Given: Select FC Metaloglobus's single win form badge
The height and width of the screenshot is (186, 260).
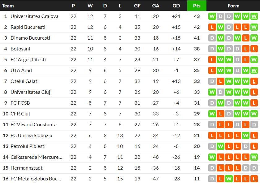Looking at the screenshot, I should [229, 179].
